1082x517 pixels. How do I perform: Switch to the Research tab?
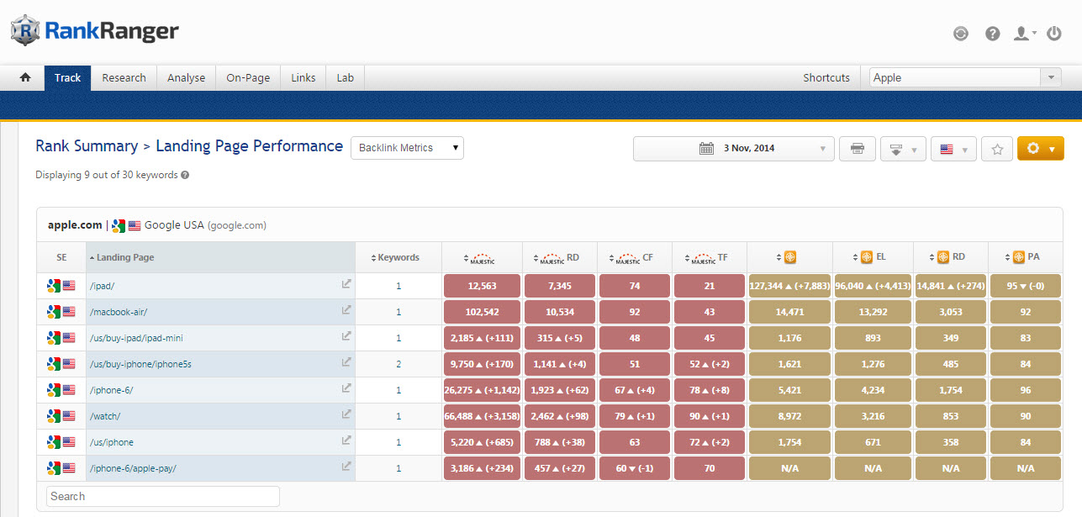tap(124, 77)
